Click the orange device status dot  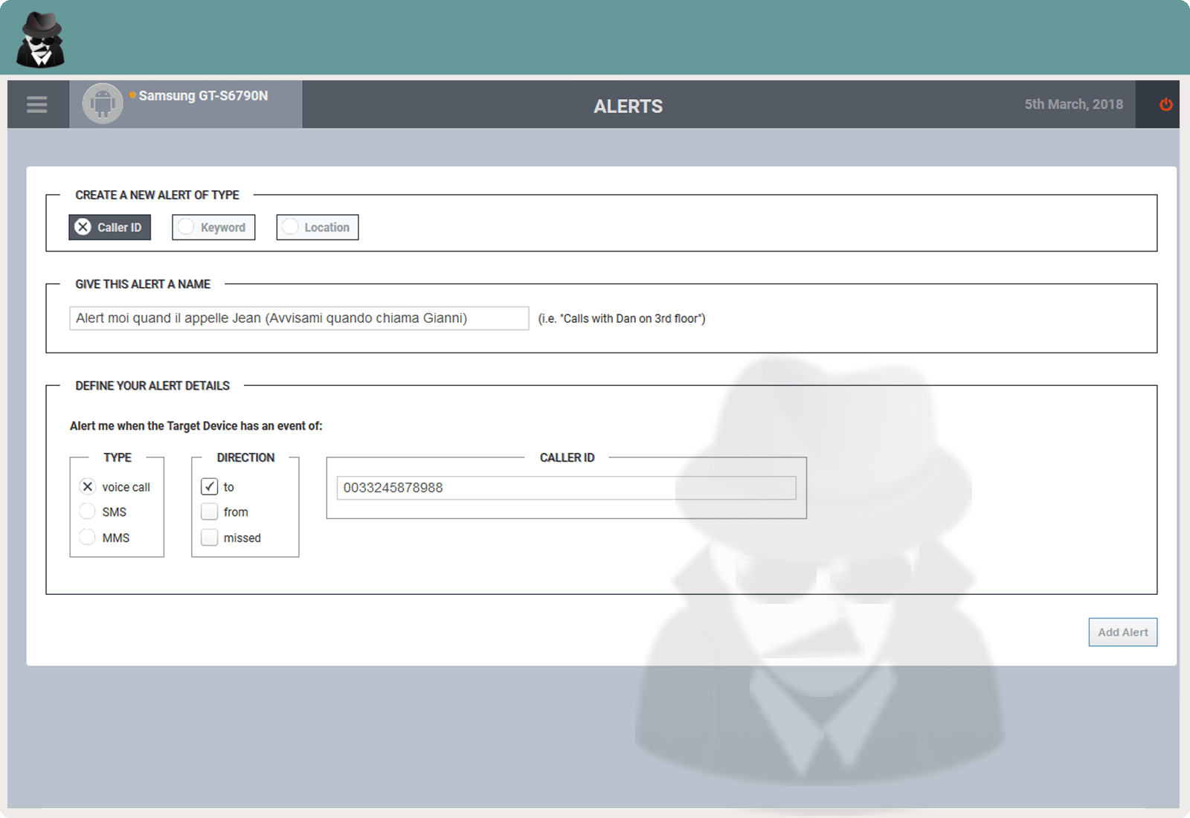(132, 95)
